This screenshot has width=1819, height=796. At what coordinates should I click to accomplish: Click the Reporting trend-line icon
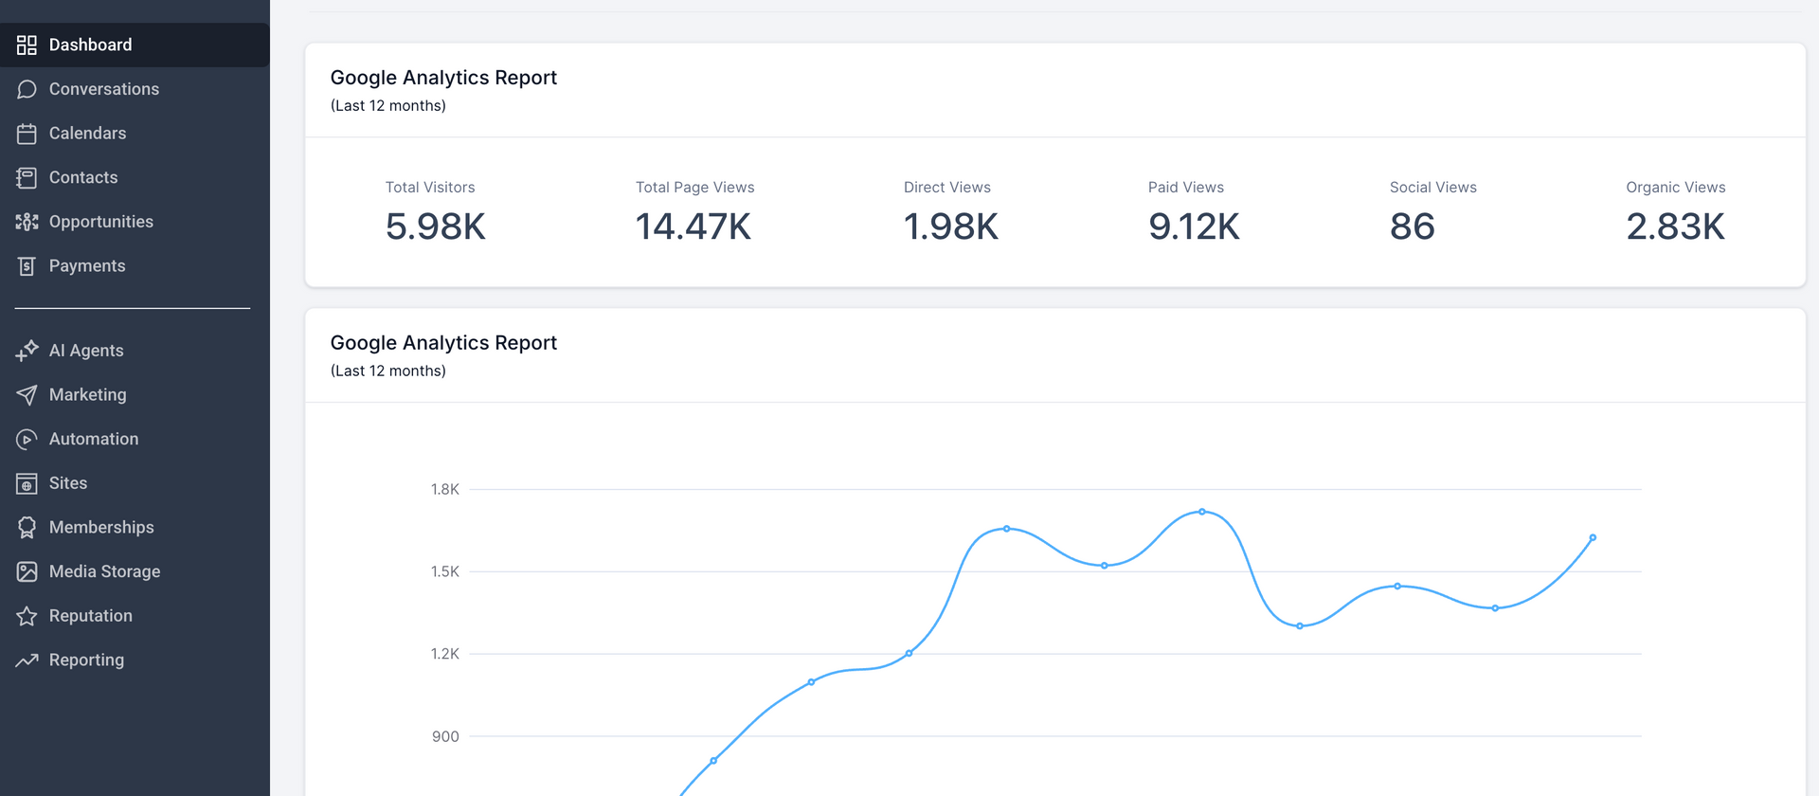coord(27,660)
